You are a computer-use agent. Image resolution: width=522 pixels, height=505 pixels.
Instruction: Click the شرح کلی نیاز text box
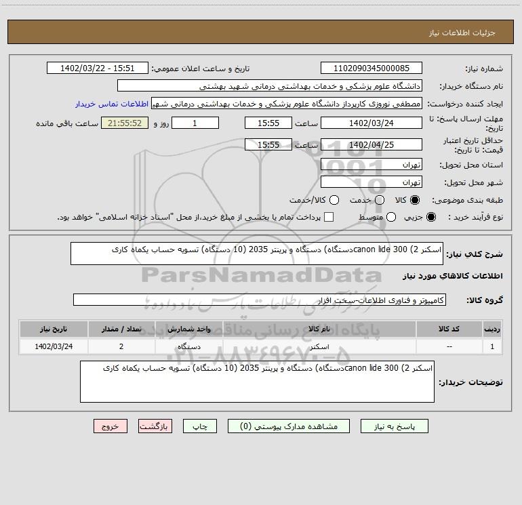257,254
